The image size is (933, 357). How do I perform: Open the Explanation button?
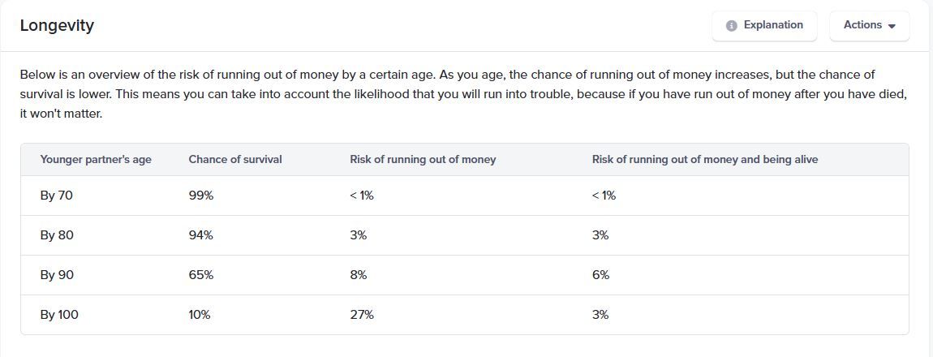click(764, 26)
